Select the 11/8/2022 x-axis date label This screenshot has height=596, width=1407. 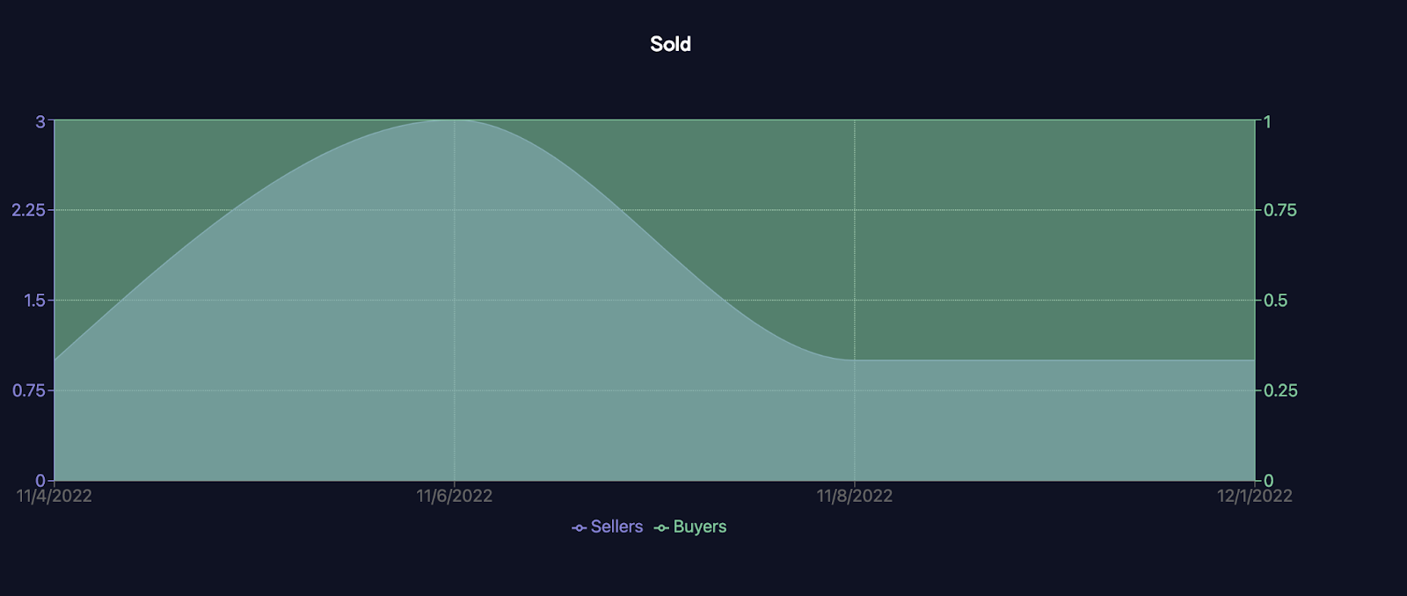854,496
